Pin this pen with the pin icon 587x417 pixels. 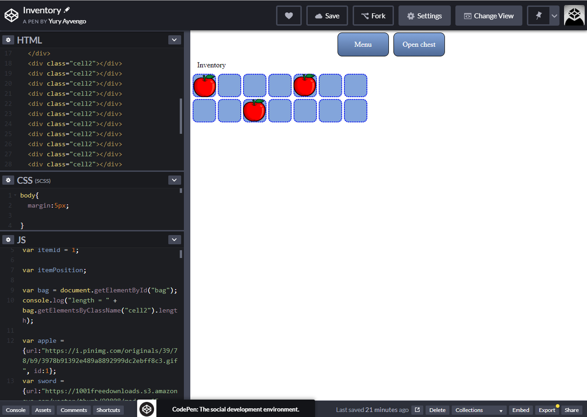(x=539, y=16)
